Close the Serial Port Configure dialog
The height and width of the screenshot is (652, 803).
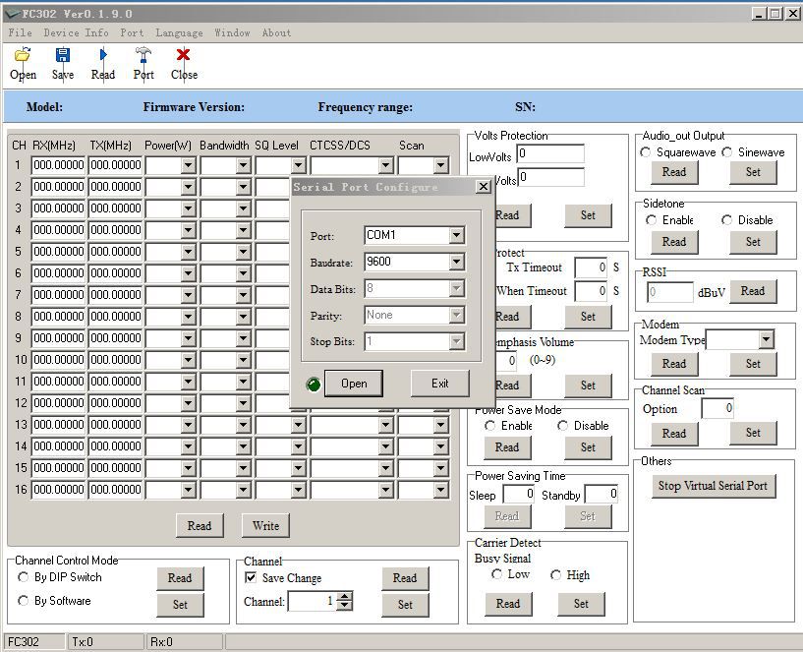point(483,187)
